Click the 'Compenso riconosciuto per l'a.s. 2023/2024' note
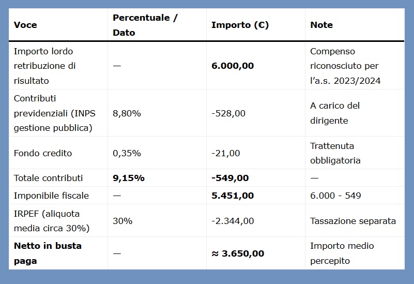This screenshot has width=414, height=284. [344, 66]
